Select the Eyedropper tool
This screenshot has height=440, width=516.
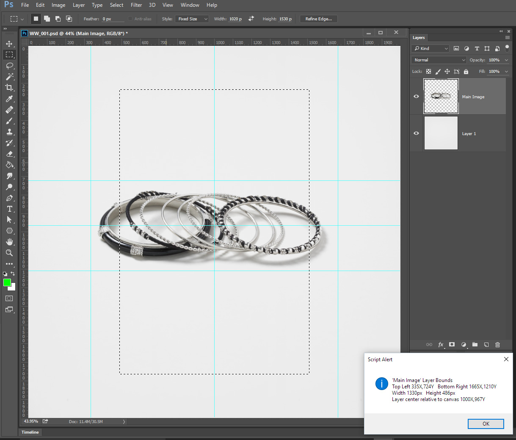point(9,99)
